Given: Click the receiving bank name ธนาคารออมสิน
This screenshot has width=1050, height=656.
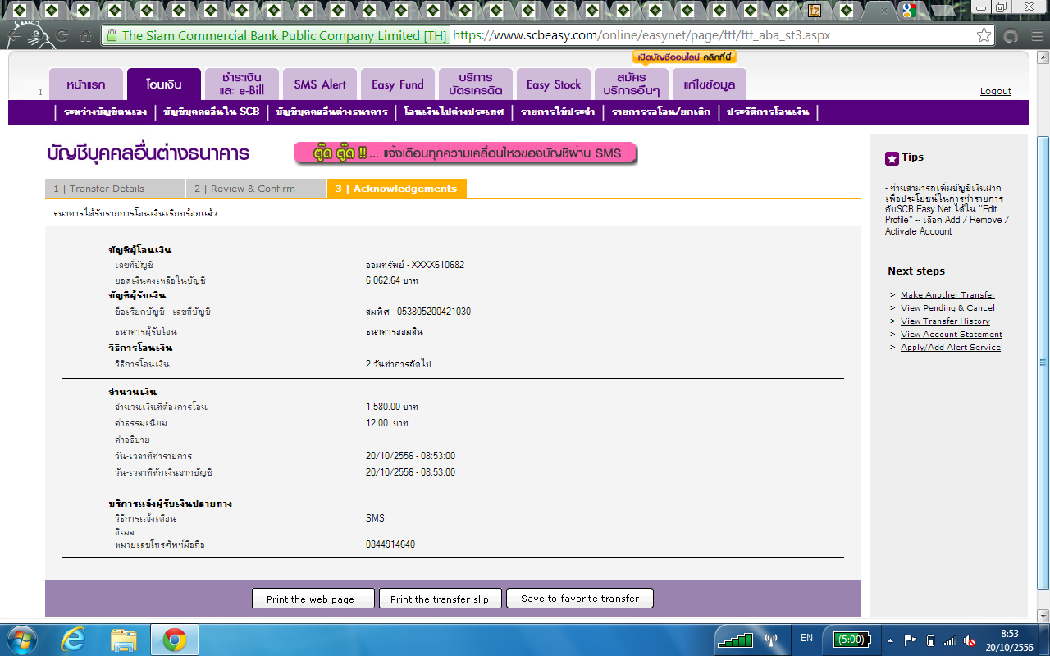Looking at the screenshot, I should point(395,331).
